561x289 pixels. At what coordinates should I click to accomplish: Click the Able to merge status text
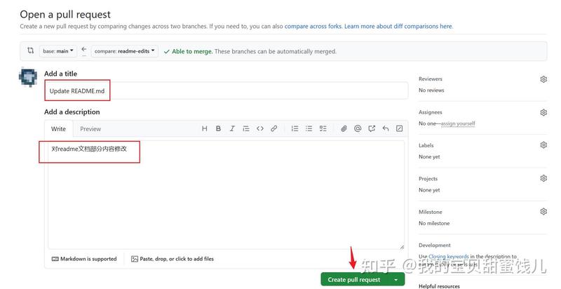point(192,51)
